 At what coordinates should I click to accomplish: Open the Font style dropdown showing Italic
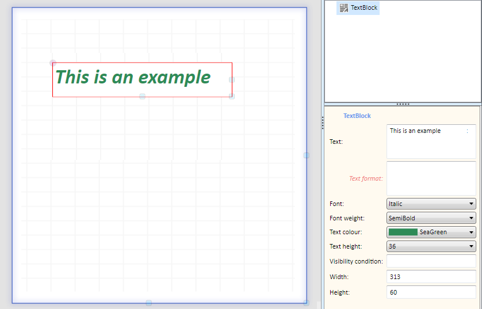431,204
